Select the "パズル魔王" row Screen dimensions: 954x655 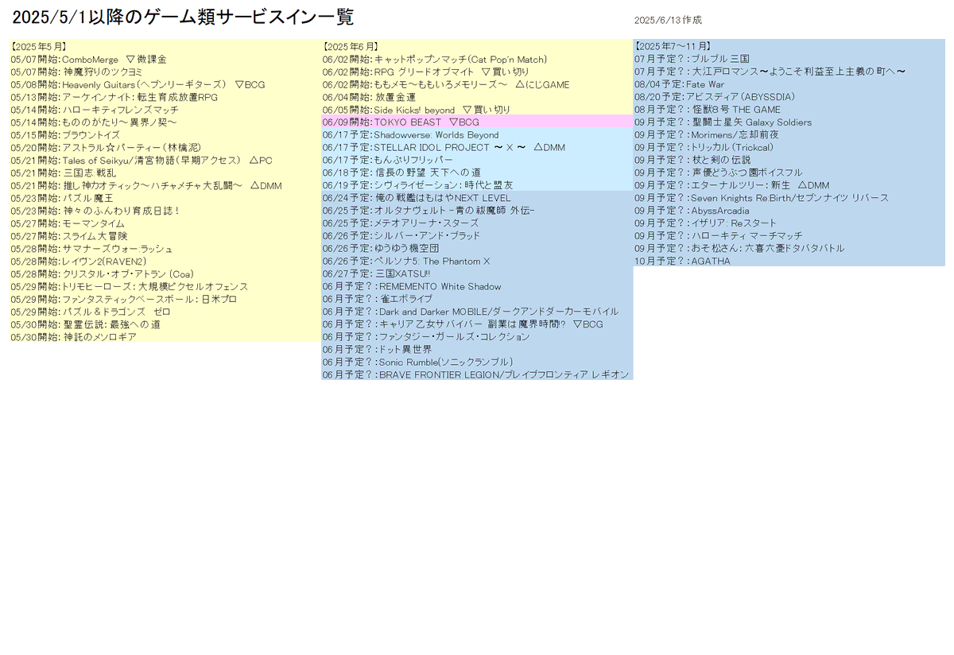click(x=165, y=198)
